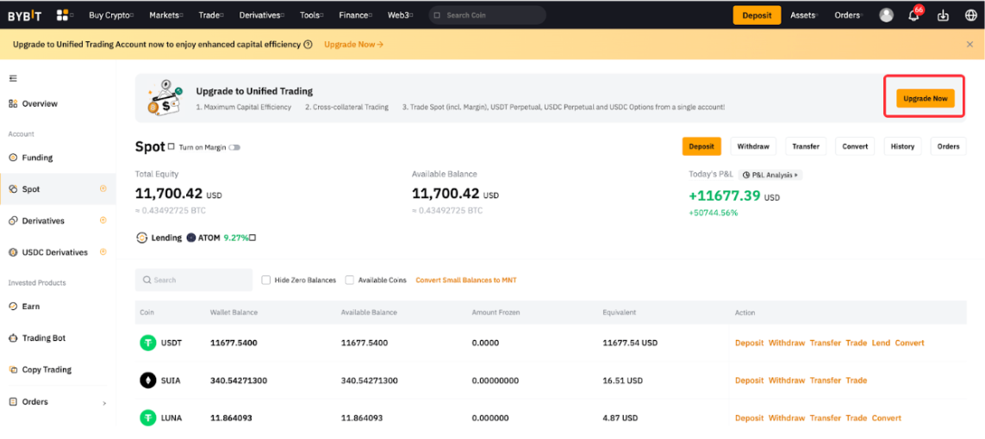Screen dimensions: 985x439
Task: Expand the Orders sidebar chevron
Action: click(104, 403)
